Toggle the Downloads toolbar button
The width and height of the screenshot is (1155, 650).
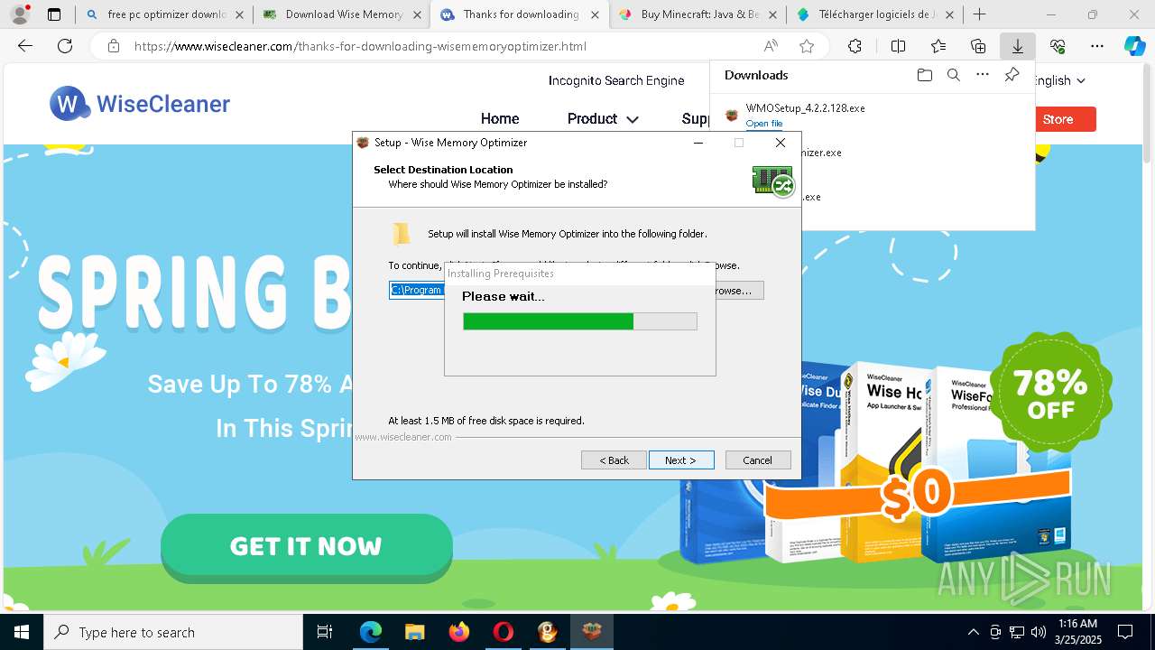pyautogui.click(x=1018, y=47)
